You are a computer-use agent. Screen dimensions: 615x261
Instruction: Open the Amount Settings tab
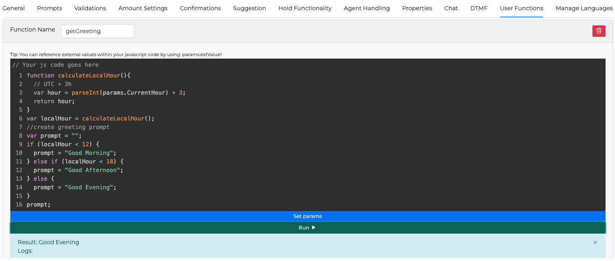[143, 8]
